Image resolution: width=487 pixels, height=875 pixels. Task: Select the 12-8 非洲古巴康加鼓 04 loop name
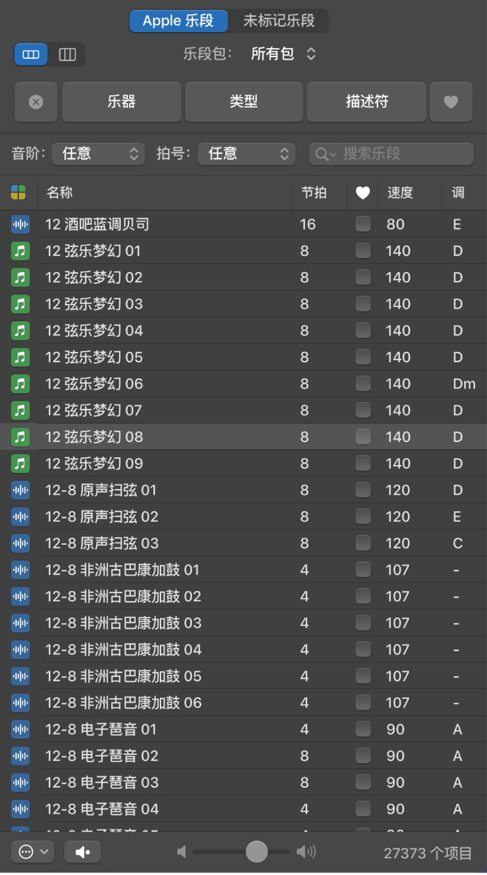point(124,650)
